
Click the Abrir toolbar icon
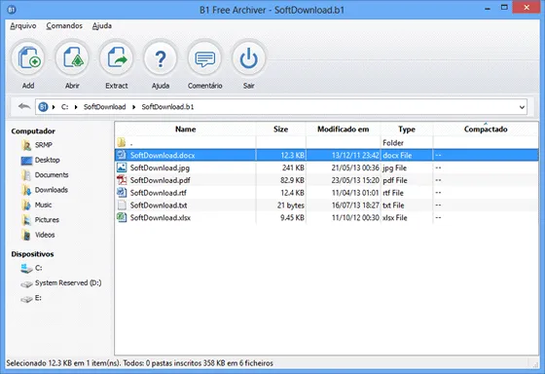pyautogui.click(x=72, y=58)
